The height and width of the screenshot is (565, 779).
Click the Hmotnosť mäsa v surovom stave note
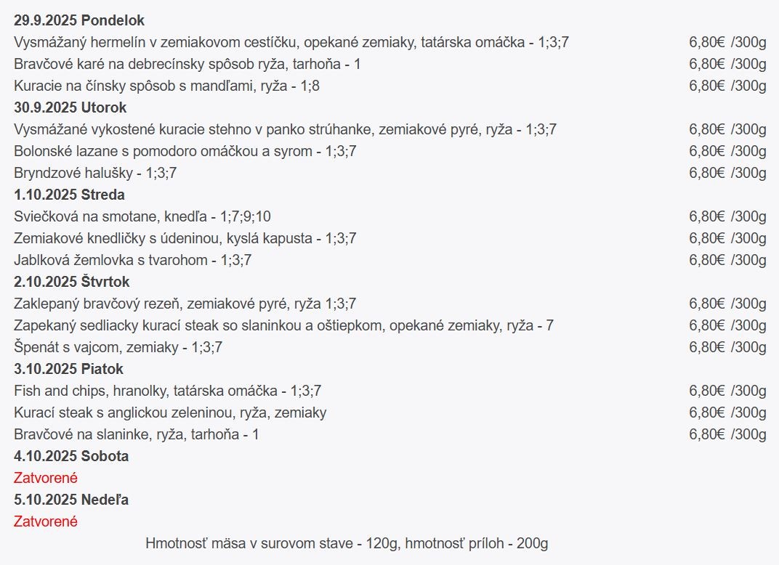[x=347, y=543]
